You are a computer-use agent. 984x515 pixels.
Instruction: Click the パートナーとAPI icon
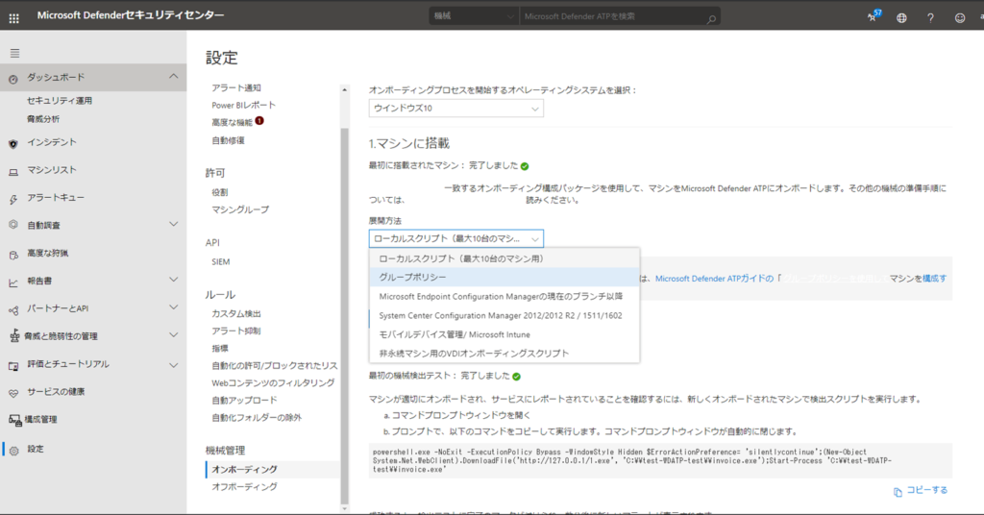click(13, 310)
